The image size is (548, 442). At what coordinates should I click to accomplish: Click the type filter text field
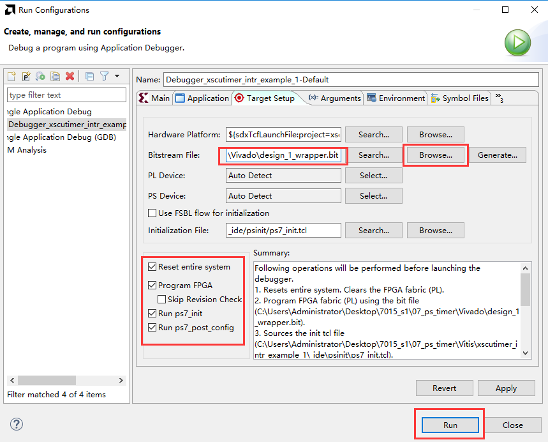tap(66, 95)
